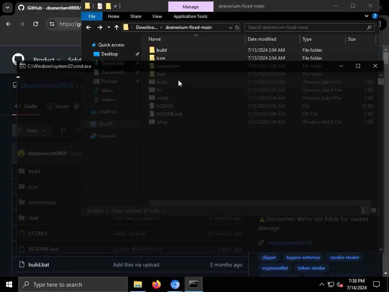Click the Explorer title bar folder icon
Viewport: 389px width, 292px height.
[87, 6]
